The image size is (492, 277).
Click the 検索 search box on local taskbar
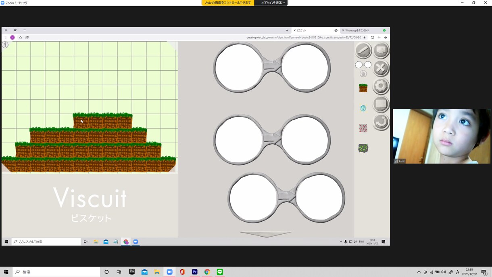(x=56, y=272)
